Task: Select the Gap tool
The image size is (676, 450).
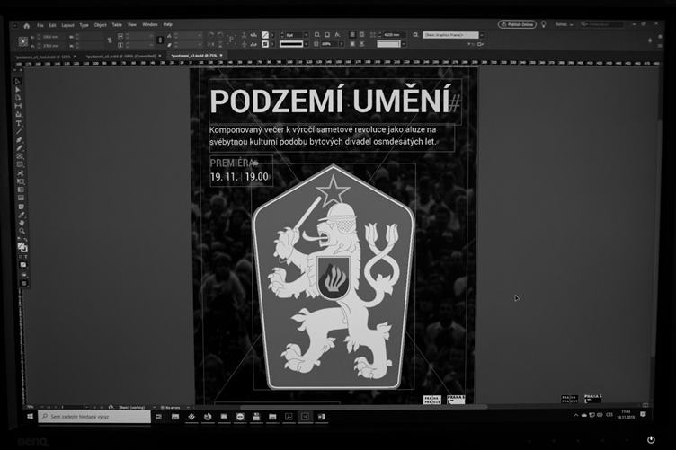Action: [x=18, y=106]
